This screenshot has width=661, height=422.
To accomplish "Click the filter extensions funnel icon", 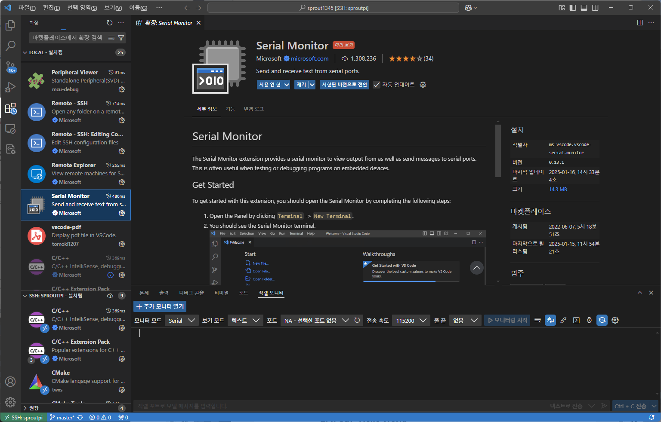I will click(x=121, y=38).
